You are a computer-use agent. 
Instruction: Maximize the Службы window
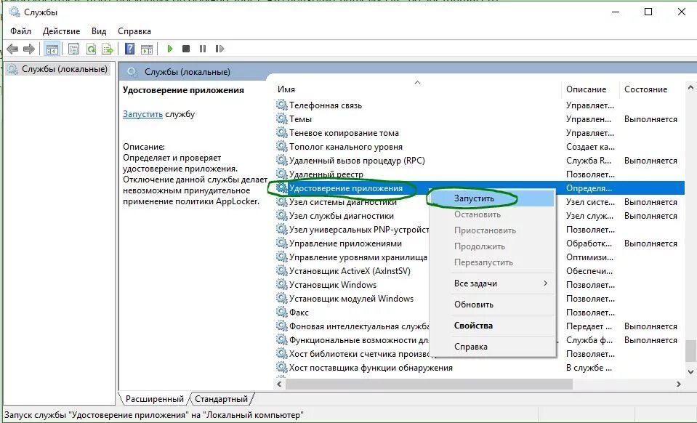coord(648,12)
